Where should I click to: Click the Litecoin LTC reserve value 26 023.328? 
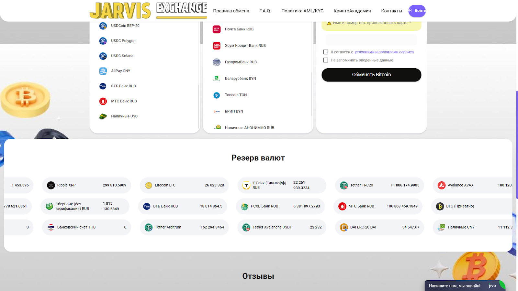214,185
